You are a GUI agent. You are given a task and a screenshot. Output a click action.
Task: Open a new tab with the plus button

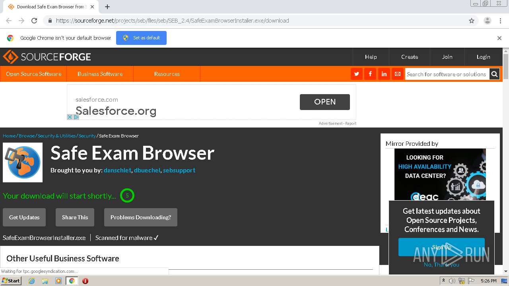[x=107, y=7]
